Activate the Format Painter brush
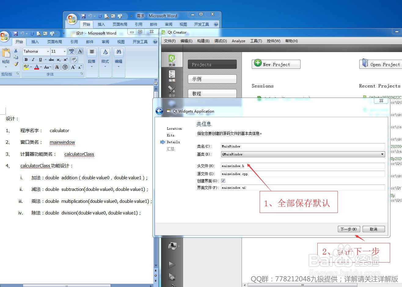This screenshot has height=287, width=402. click(16, 64)
